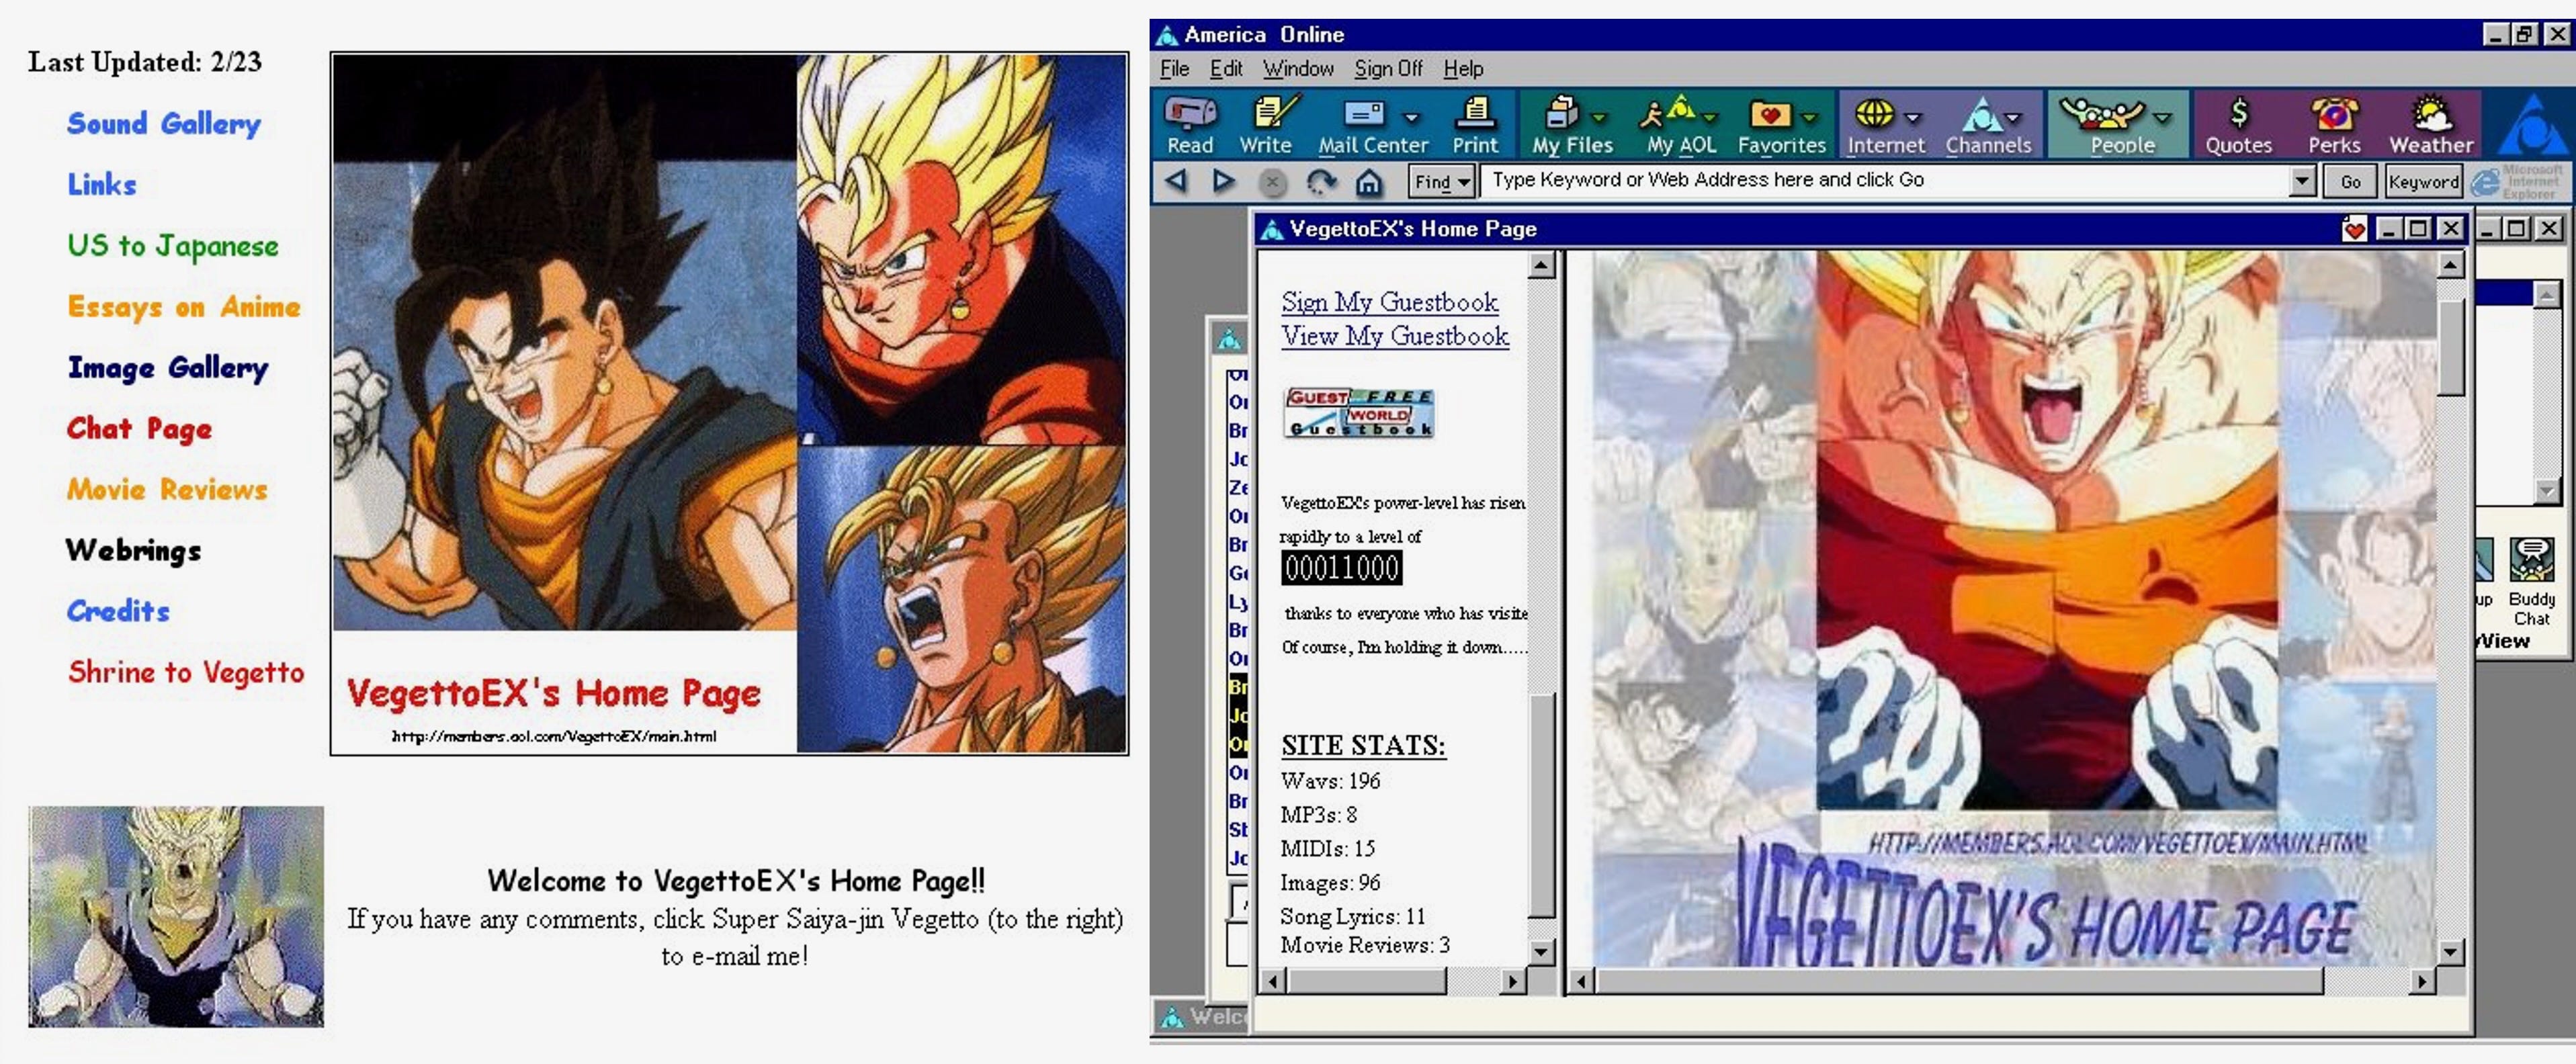Open the My AOL toolbar icon

(x=1681, y=125)
